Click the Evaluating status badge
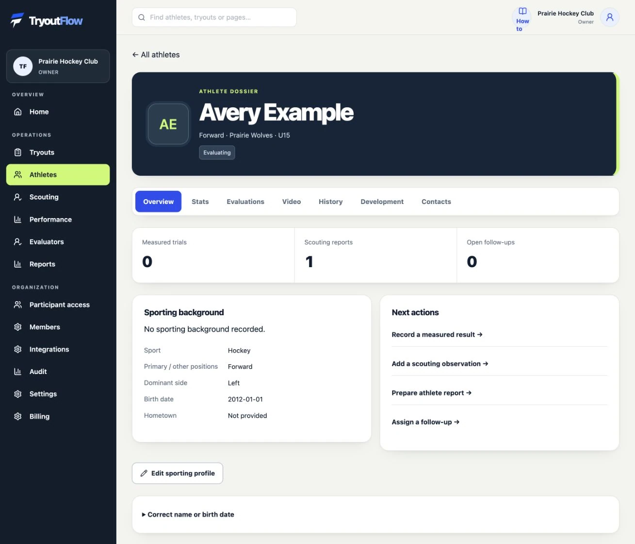Image resolution: width=635 pixels, height=544 pixels. (217, 153)
